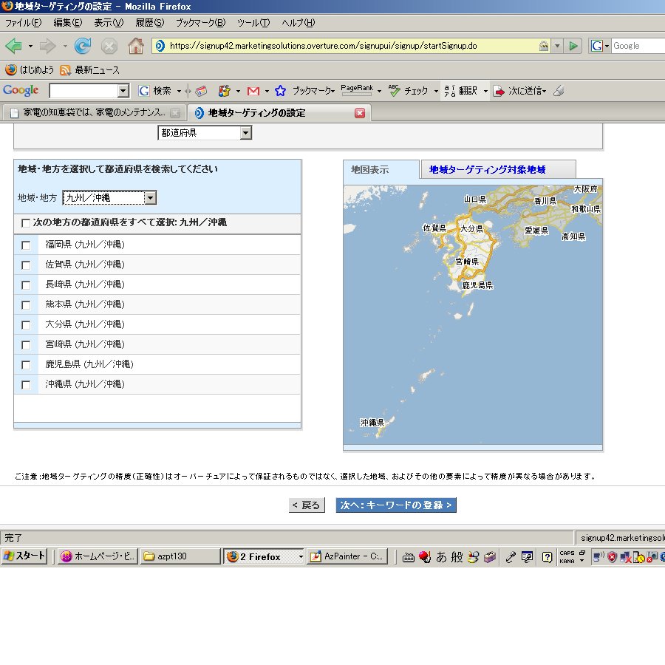
Task: Tick the select-all 九州／沖縄 prefectures checkbox
Action: [x=26, y=223]
